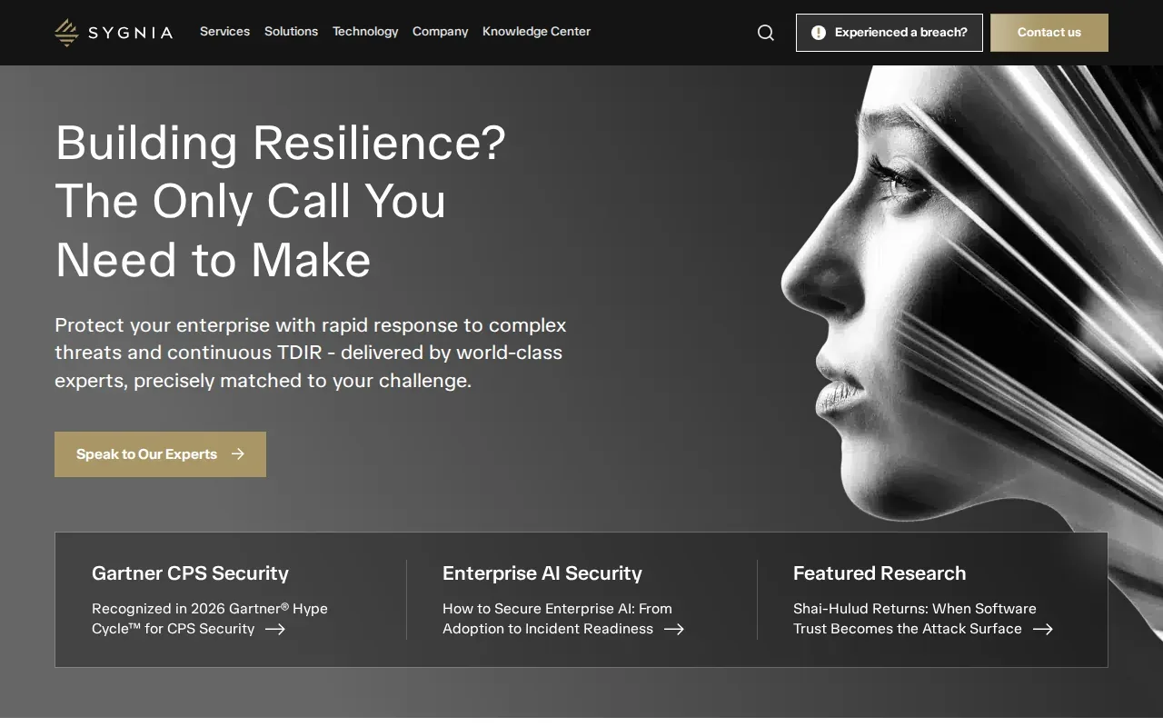Click arrow icon on Speak to Our Experts

point(238,454)
